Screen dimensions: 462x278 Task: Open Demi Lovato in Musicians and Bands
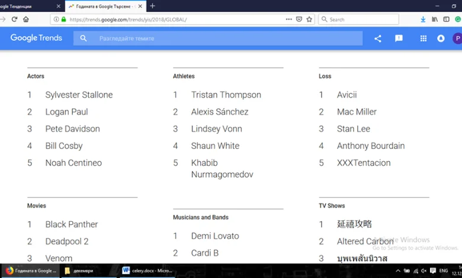click(x=215, y=236)
